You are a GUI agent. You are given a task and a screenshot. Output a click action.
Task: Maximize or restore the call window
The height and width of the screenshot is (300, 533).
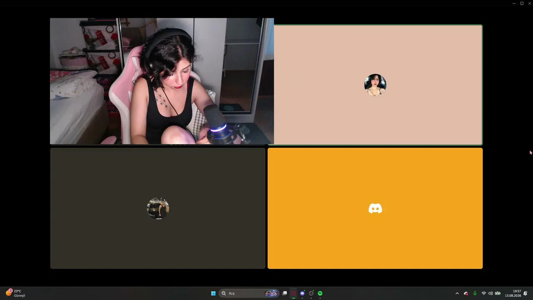click(522, 3)
